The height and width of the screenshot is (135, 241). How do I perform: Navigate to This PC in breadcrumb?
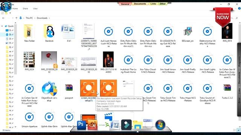[x=29, y=18]
